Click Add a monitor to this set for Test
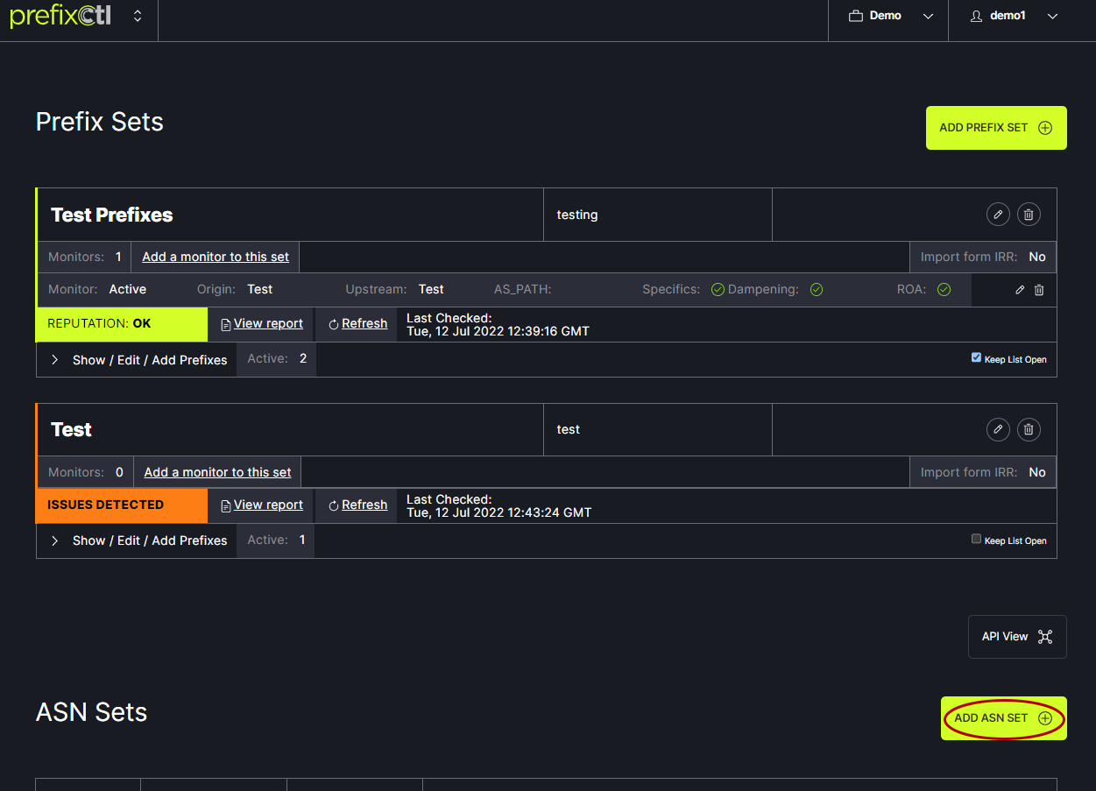Image resolution: width=1096 pixels, height=791 pixels. (x=217, y=472)
